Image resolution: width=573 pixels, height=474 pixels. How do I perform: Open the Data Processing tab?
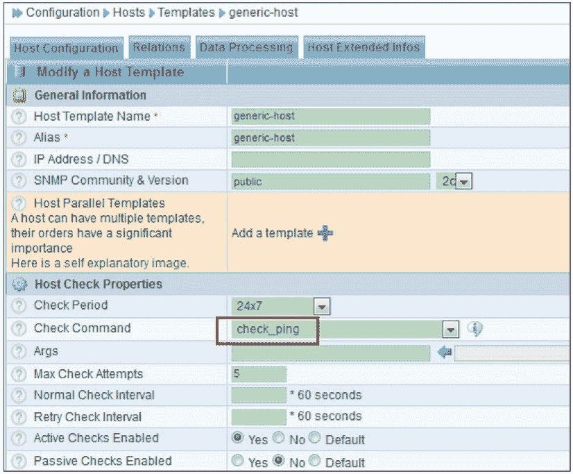246,47
